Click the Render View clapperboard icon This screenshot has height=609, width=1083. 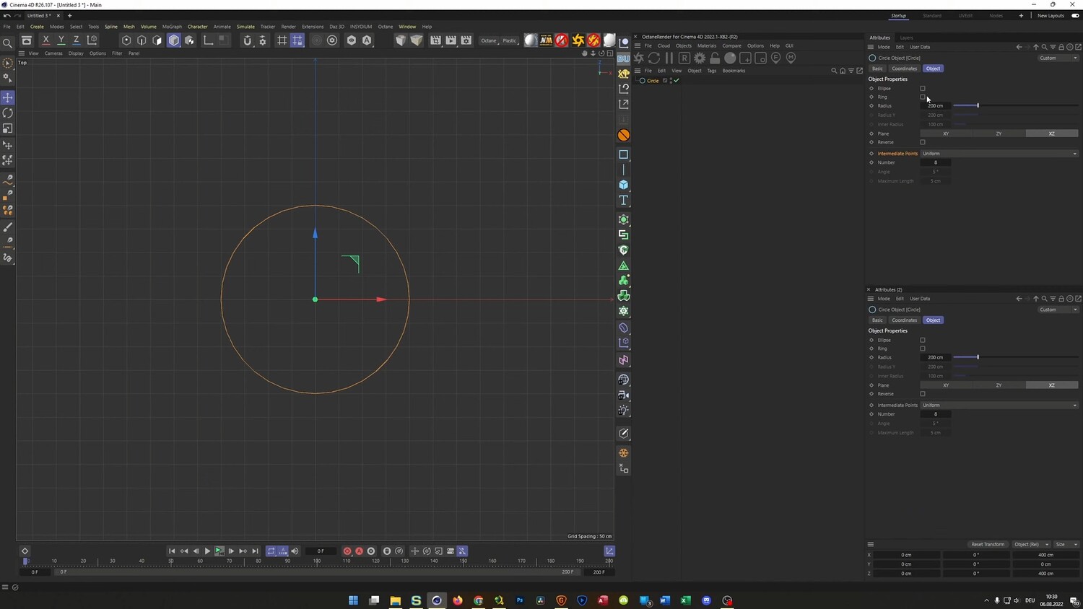[x=435, y=40]
